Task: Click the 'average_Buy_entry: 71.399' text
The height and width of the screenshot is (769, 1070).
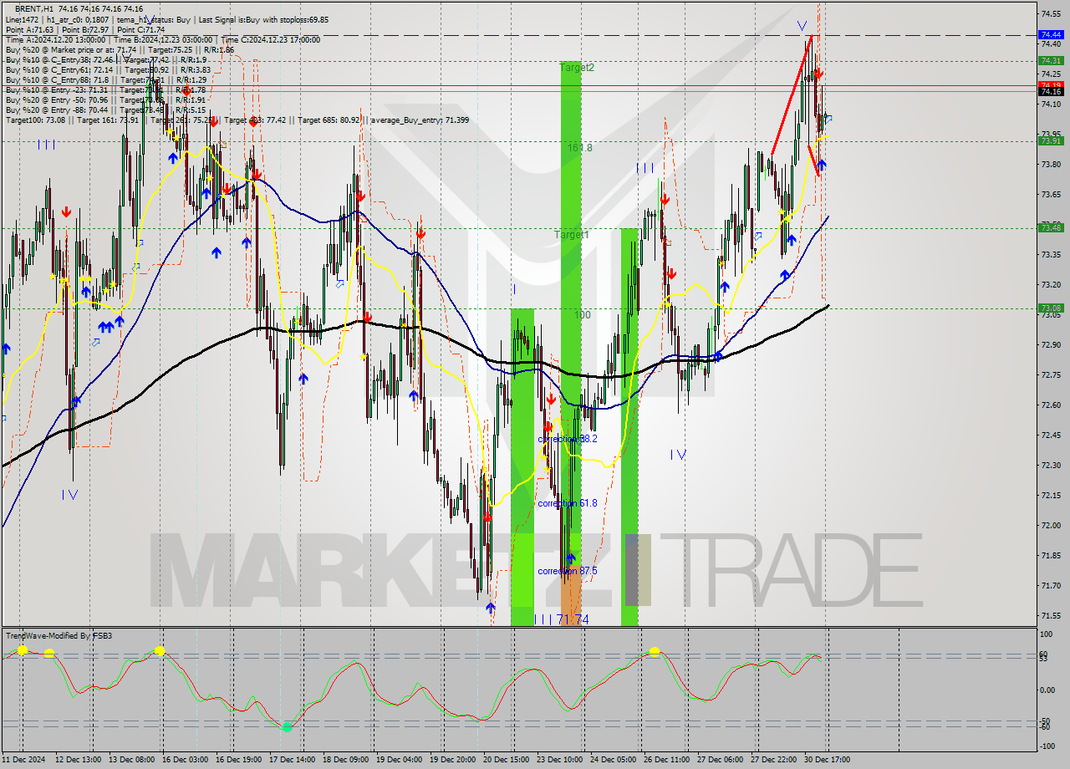Action: point(420,120)
